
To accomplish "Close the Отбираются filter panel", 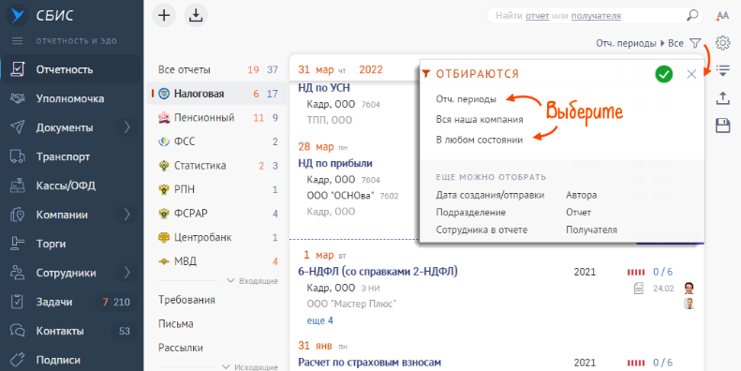I will [x=691, y=74].
